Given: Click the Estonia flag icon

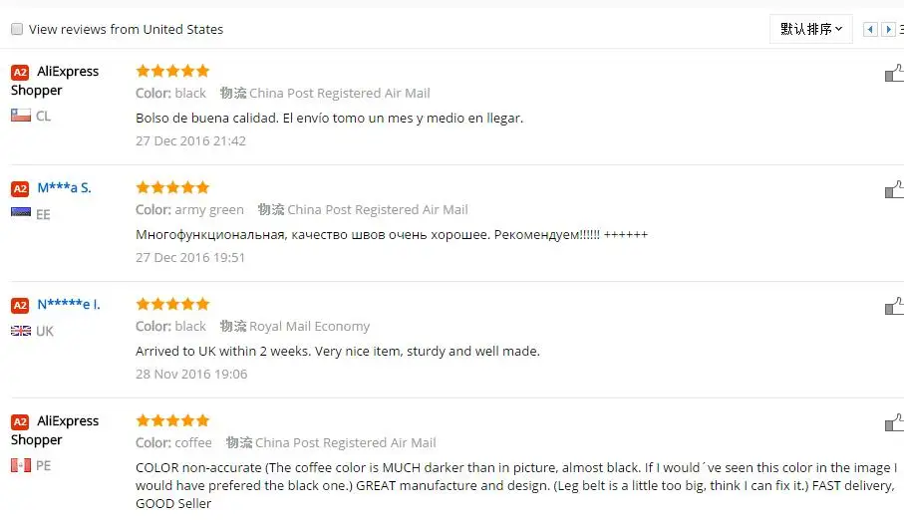Looking at the screenshot, I should point(21,213).
